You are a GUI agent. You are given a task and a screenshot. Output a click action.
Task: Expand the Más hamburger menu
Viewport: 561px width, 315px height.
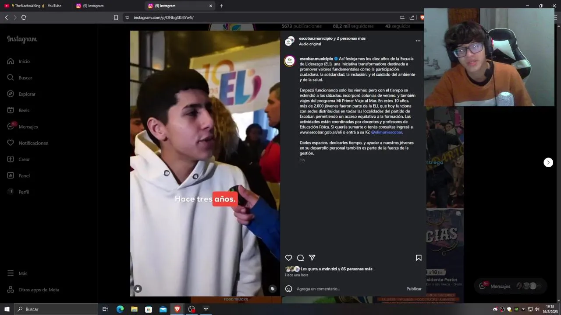[11, 273]
